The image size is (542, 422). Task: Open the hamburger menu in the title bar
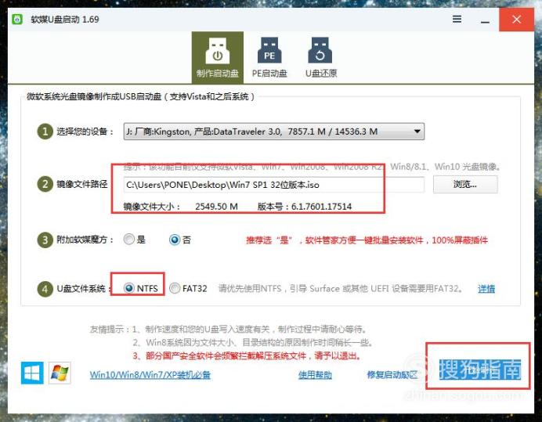[x=457, y=19]
